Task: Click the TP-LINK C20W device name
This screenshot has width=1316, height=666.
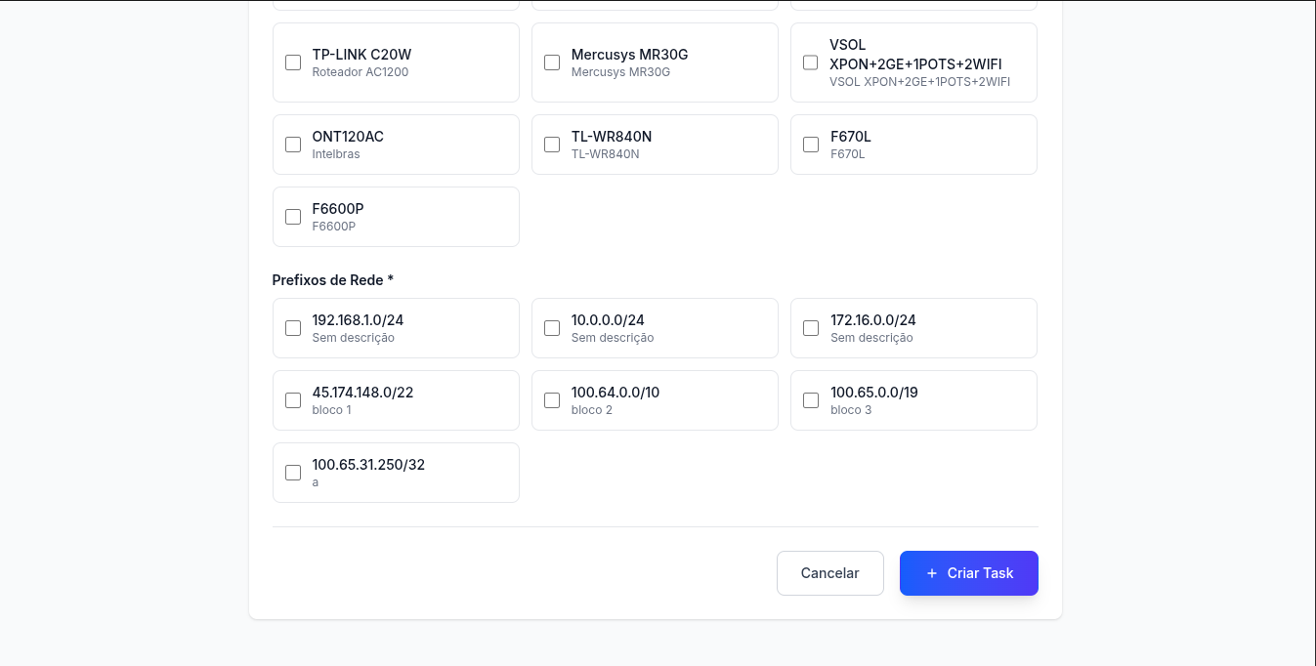Action: click(x=361, y=55)
